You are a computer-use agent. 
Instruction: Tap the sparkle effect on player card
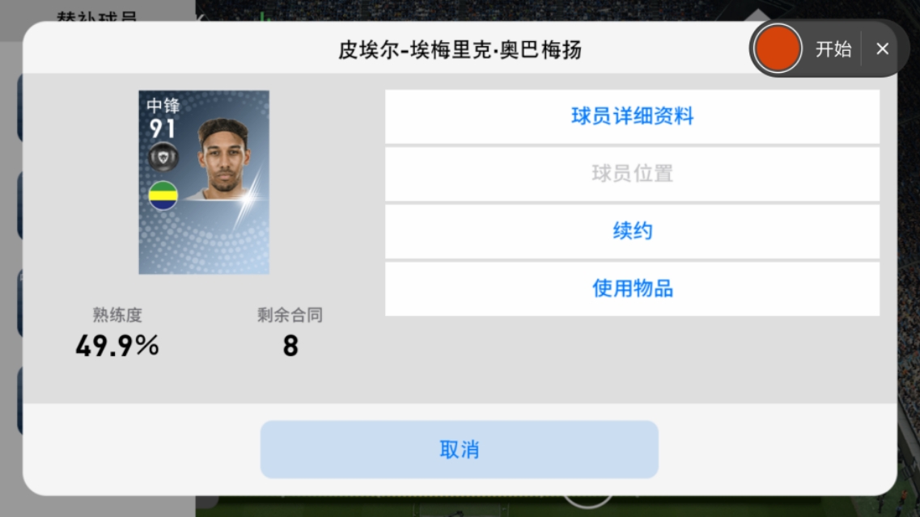248,199
